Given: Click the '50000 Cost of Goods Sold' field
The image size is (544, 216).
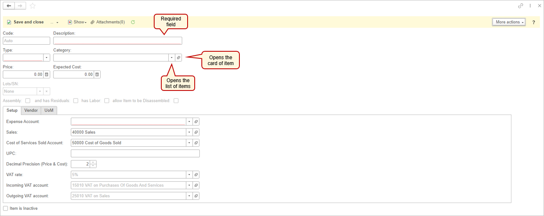Looking at the screenshot, I should 128,143.
